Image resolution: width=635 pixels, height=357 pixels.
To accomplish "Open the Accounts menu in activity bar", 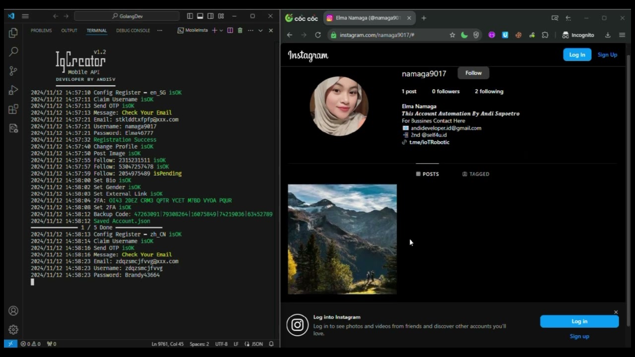I will coord(13,311).
